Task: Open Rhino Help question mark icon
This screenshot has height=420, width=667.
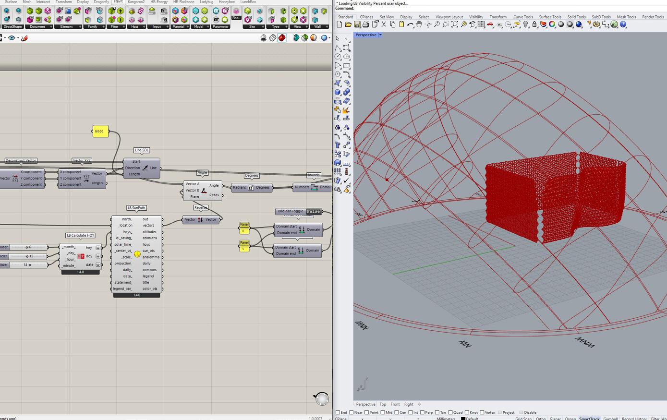Action: (x=623, y=24)
